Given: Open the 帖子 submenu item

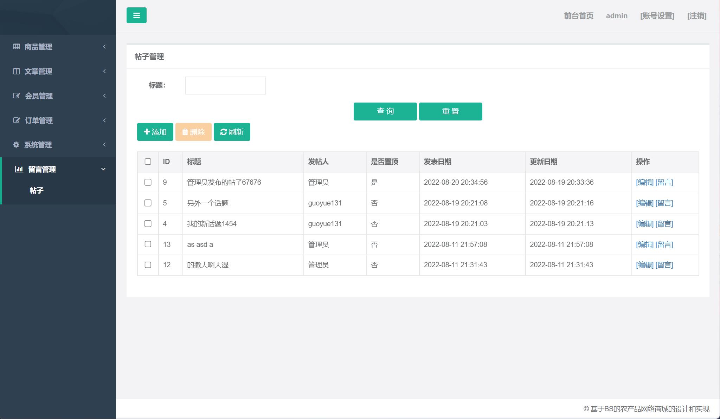Looking at the screenshot, I should [37, 190].
